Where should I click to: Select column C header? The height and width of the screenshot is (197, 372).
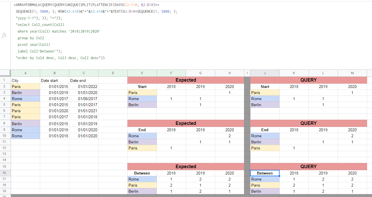tap(84, 73)
